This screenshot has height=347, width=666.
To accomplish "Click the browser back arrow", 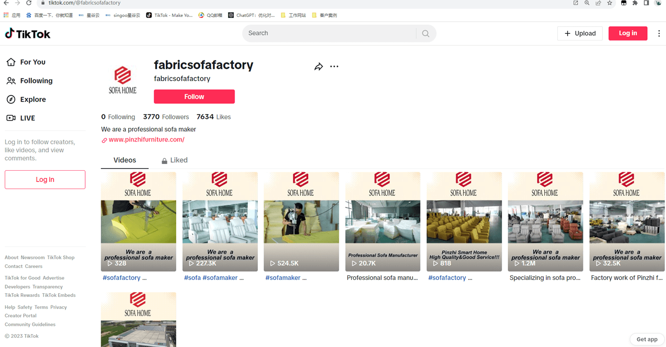I will coord(6,3).
